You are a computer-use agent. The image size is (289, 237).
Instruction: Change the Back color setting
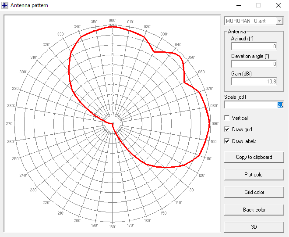(254, 210)
